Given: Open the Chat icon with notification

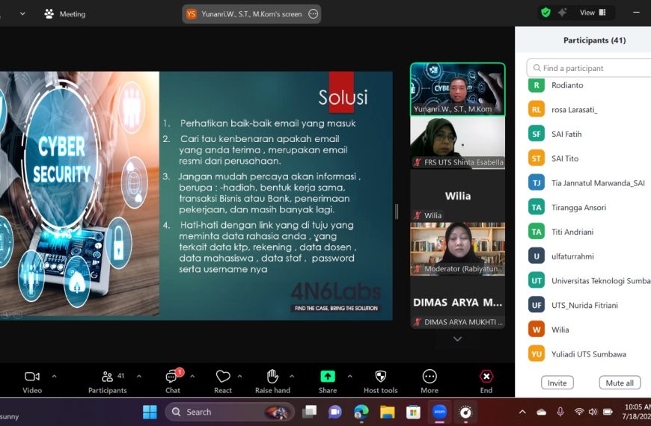Looking at the screenshot, I should point(172,376).
